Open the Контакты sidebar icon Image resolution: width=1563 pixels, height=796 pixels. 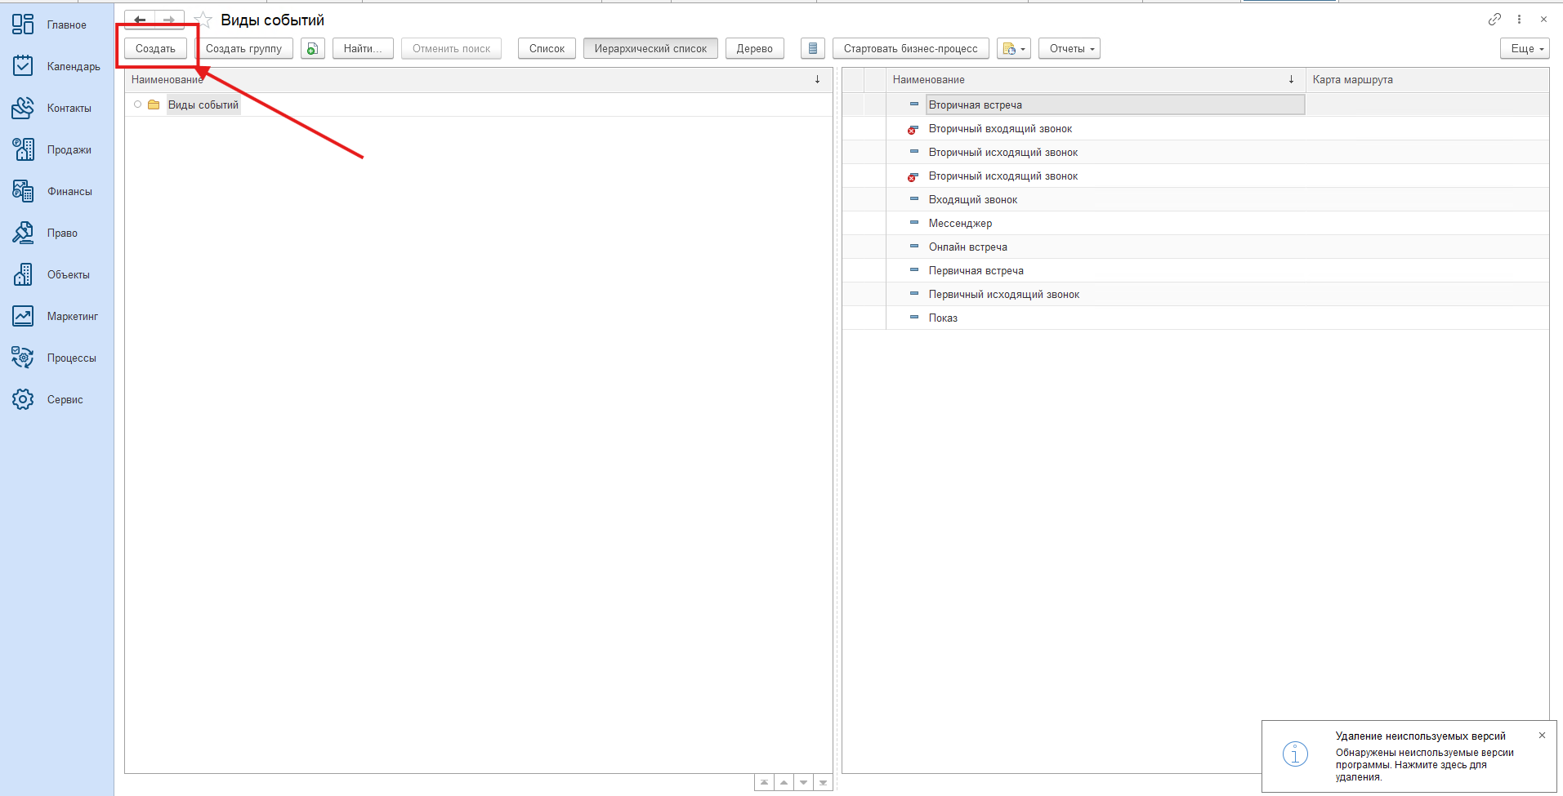pyautogui.click(x=23, y=108)
